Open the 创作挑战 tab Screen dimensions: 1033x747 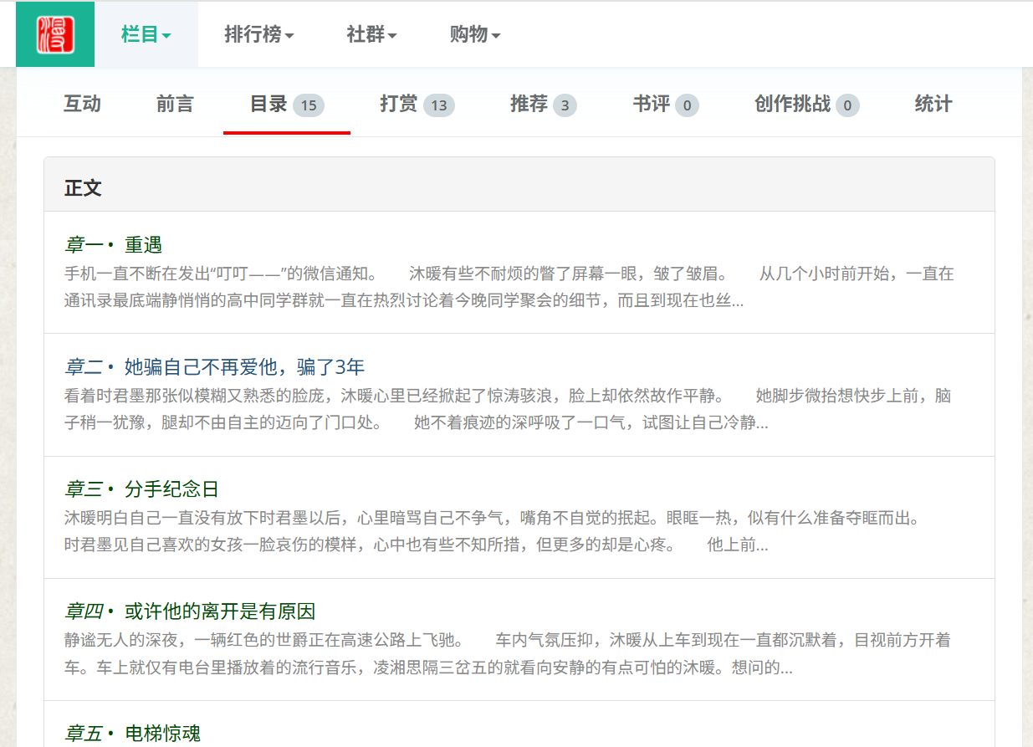coord(806,104)
